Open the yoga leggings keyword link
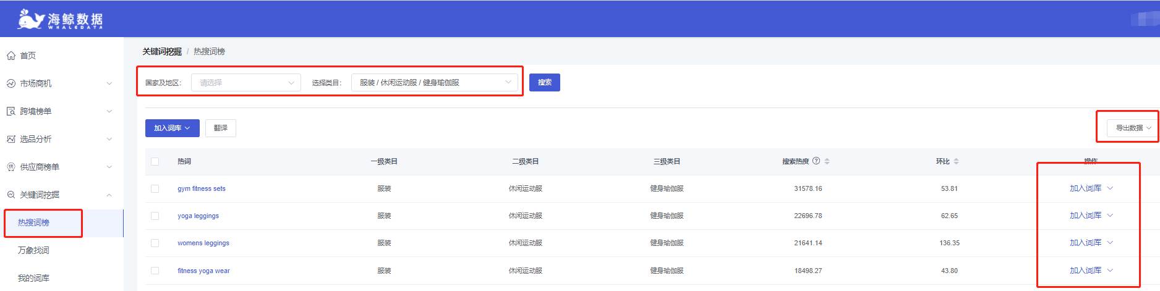Viewport: 1160px width, 291px height. (198, 216)
